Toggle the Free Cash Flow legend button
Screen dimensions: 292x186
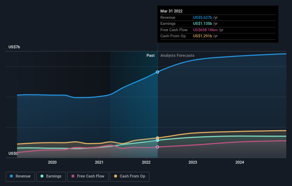(x=88, y=176)
